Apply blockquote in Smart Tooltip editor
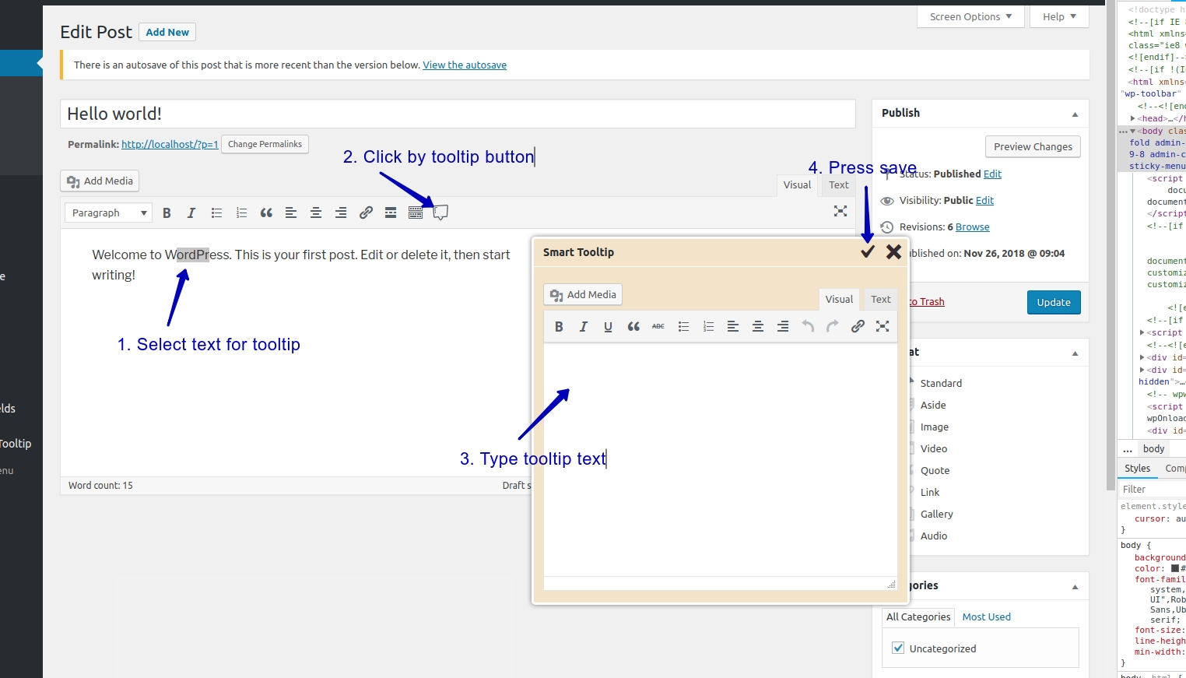1186x678 pixels. click(633, 326)
